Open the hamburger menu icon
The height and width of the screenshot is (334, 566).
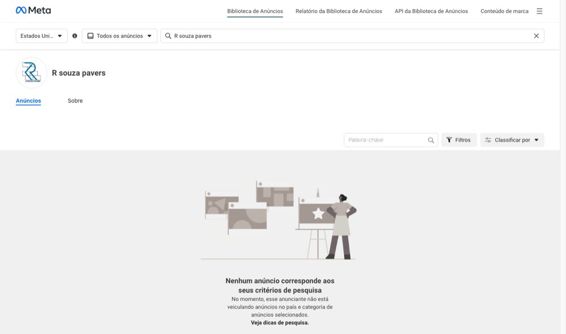[539, 11]
